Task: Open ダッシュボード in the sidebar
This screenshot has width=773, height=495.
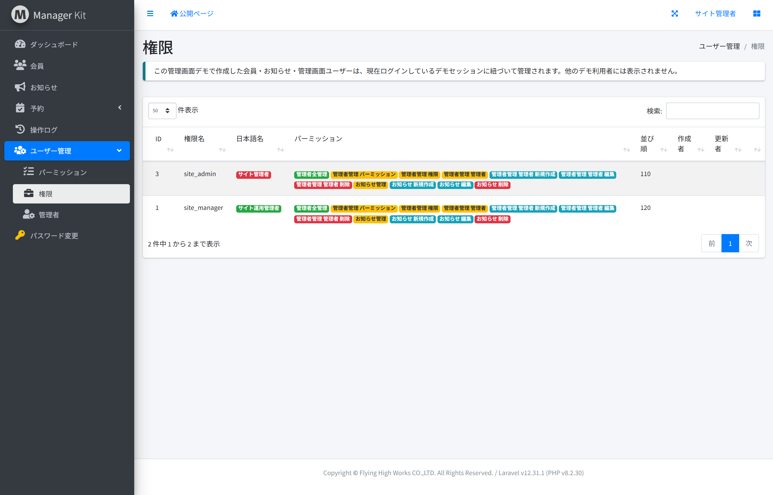Action: point(67,44)
